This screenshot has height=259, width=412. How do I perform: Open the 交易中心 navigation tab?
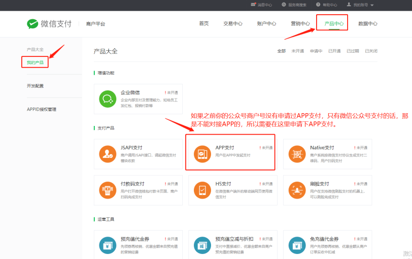click(233, 23)
